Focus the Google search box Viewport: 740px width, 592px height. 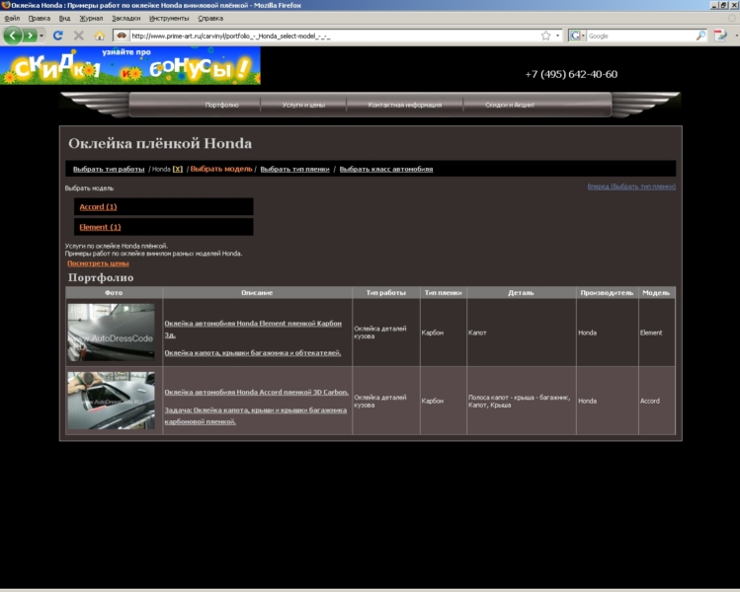pos(641,36)
